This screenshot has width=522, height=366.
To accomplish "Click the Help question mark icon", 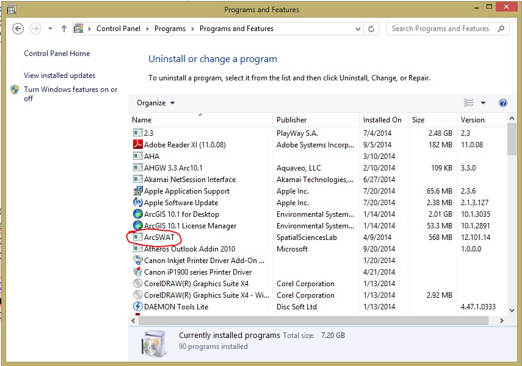I will pyautogui.click(x=502, y=102).
